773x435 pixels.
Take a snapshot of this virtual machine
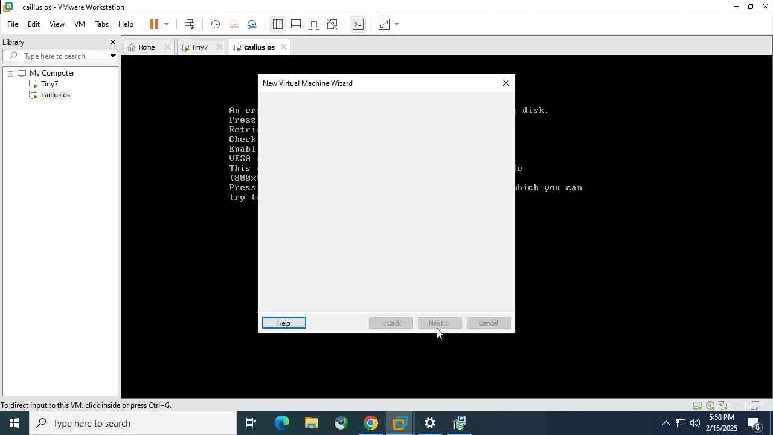click(x=215, y=24)
